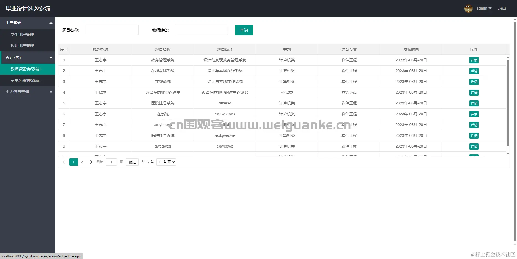Focus the jump-to-page number field

pos(111,162)
